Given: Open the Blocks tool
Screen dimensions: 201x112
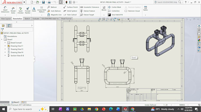Looking at the screenshot, I should (x=104, y=9).
